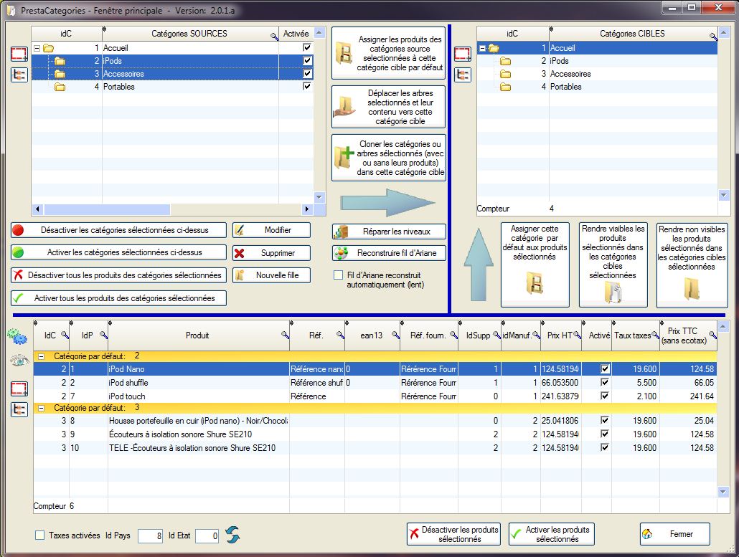The width and height of the screenshot is (739, 557).
Task: Click the search magnifier in the Produit column header
Action: click(284, 335)
